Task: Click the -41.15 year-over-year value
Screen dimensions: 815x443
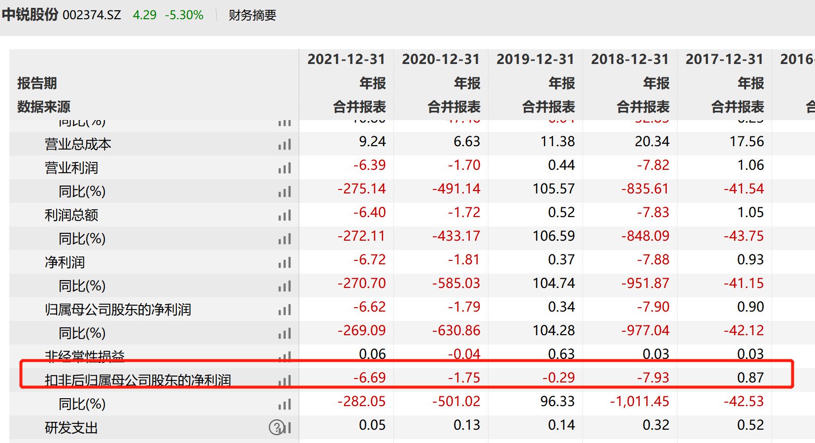Action: [744, 284]
